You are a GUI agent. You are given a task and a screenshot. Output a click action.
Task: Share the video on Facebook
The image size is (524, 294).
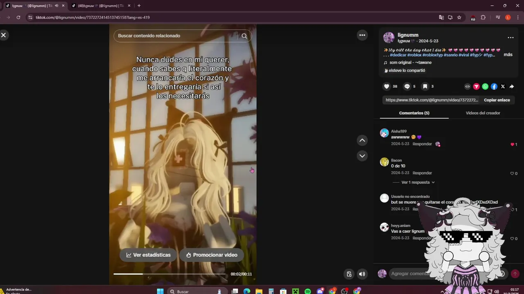coord(494,87)
